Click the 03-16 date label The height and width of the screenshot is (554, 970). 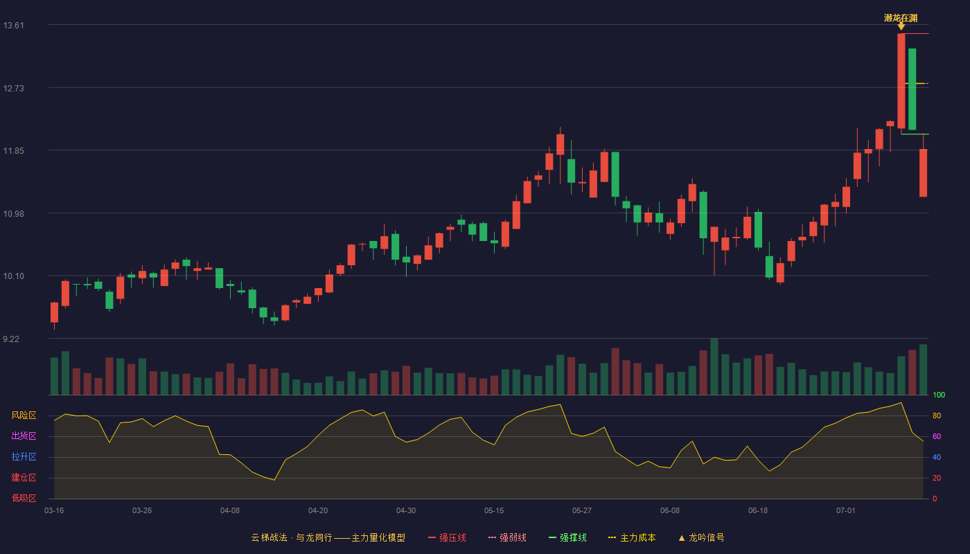[x=54, y=510]
